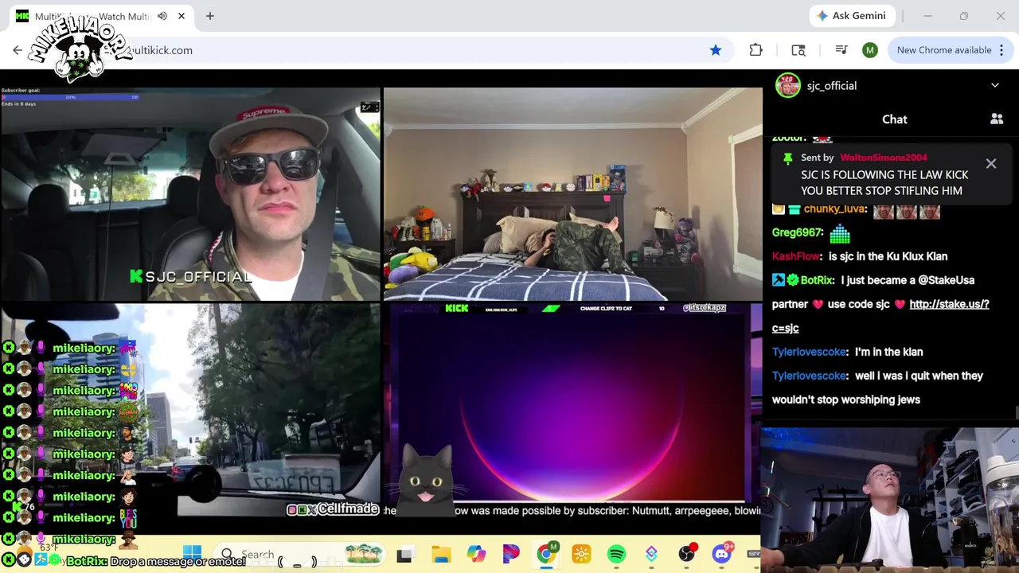Open the media control icon in toolbar
This screenshot has height=573, width=1019.
(841, 50)
